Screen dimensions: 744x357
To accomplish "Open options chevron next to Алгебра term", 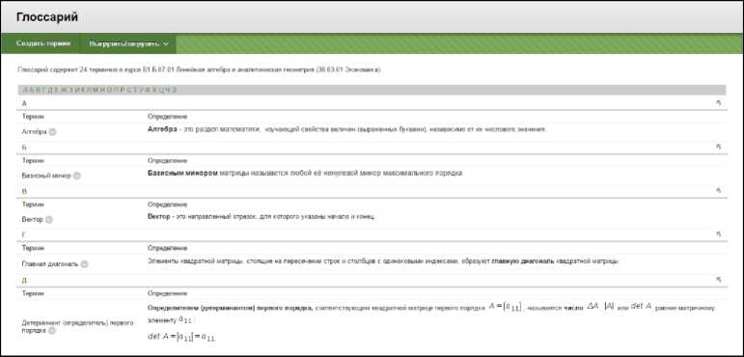I will (x=52, y=132).
